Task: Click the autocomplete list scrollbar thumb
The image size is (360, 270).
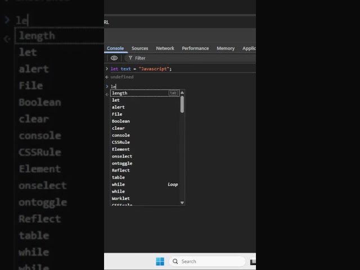Action: 182,105
